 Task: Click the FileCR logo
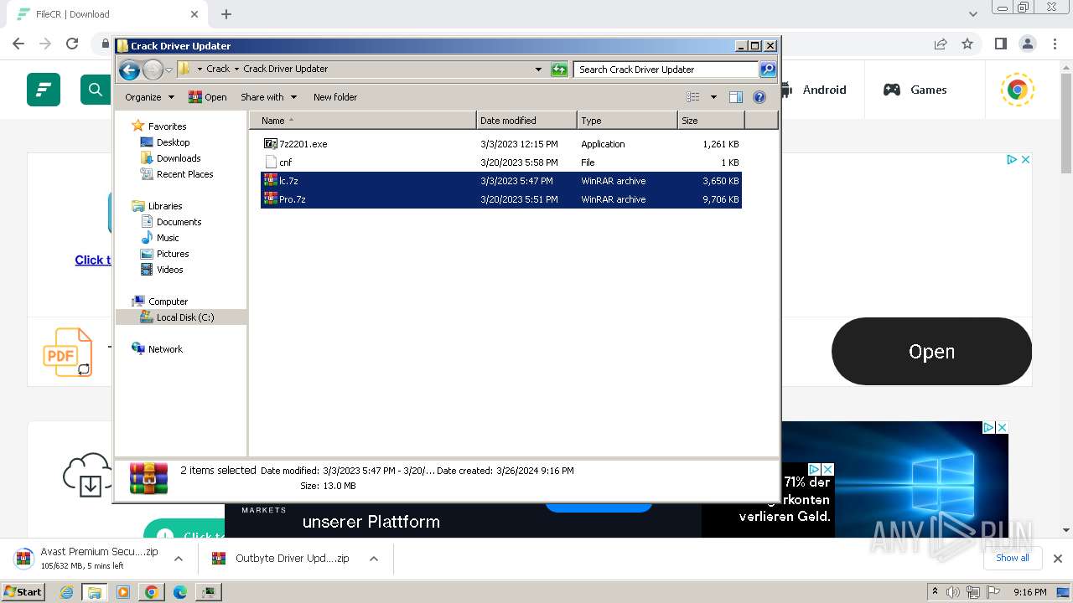point(44,90)
